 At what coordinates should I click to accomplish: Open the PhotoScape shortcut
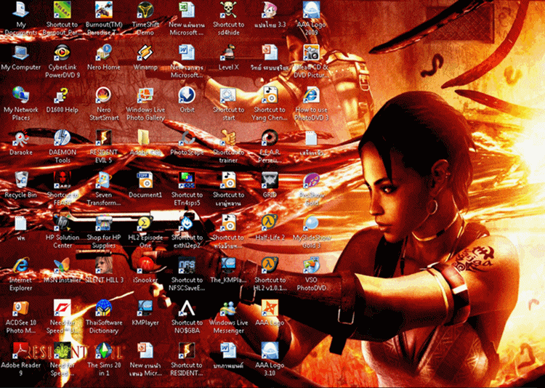click(x=187, y=137)
